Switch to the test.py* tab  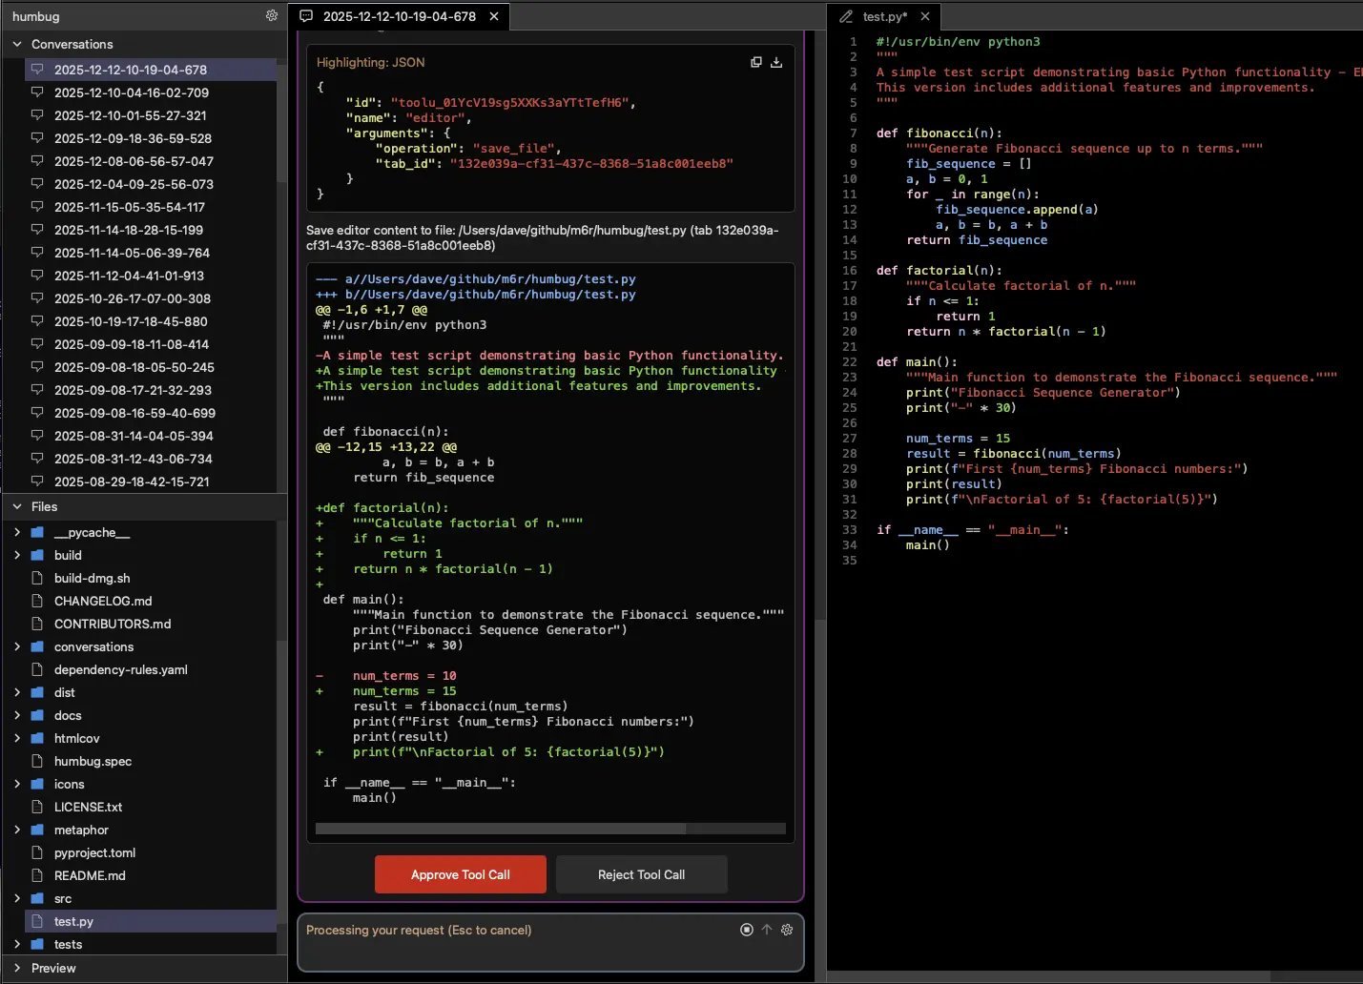pos(883,16)
